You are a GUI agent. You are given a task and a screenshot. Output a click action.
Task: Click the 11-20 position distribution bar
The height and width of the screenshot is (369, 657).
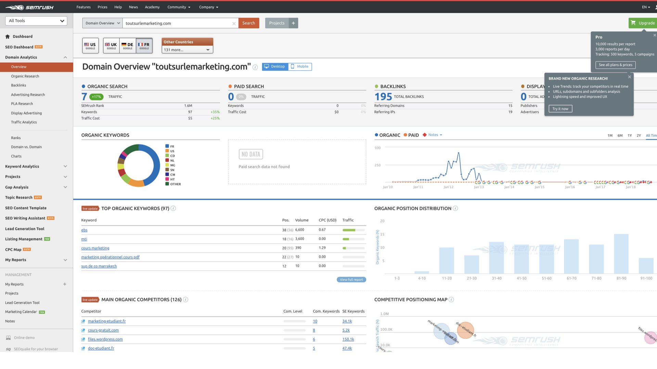click(447, 260)
